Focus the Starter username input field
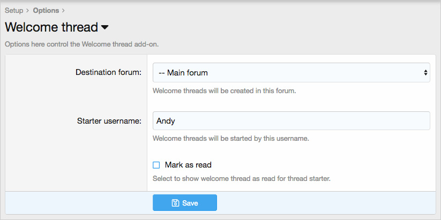Viewport: 441px width, 220px height. pyautogui.click(x=291, y=121)
